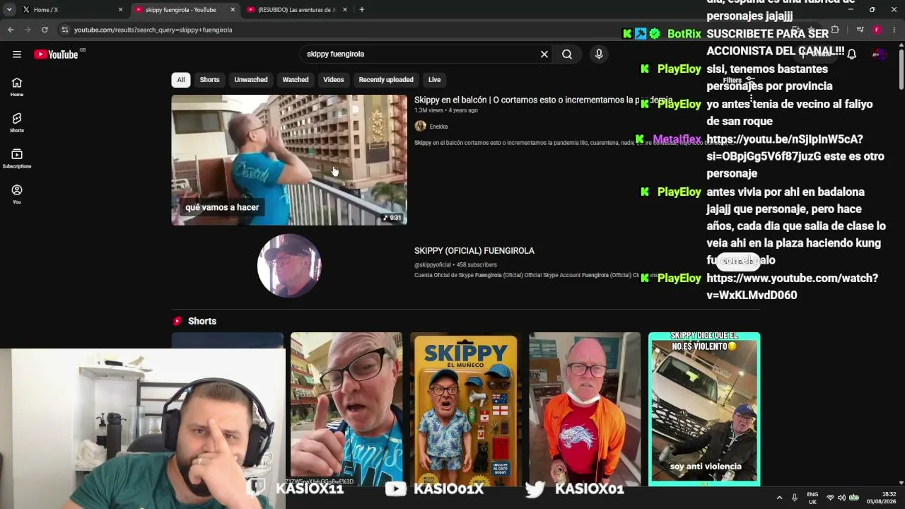
Task: Open Home in the YouTube sidebar
Action: click(x=17, y=87)
